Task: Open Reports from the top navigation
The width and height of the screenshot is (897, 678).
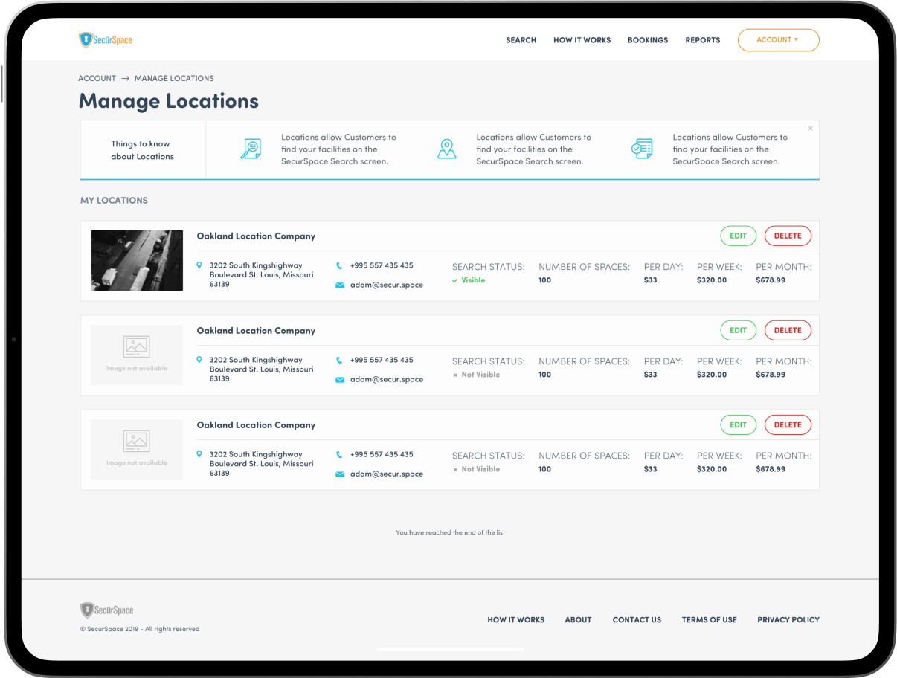Action: click(x=702, y=40)
